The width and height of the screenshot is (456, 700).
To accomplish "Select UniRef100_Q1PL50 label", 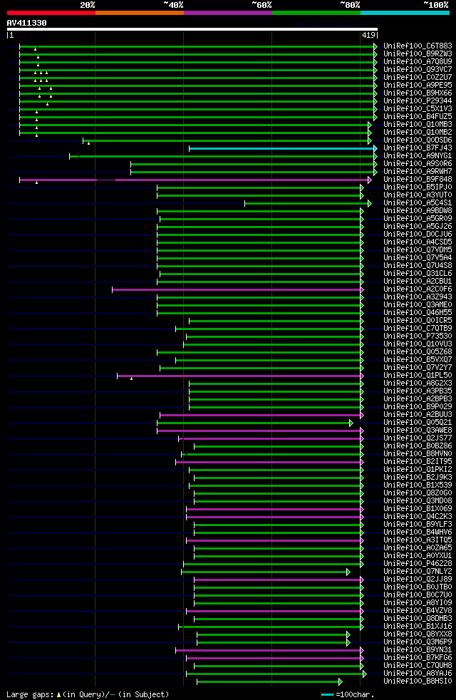I will pyautogui.click(x=418, y=376).
